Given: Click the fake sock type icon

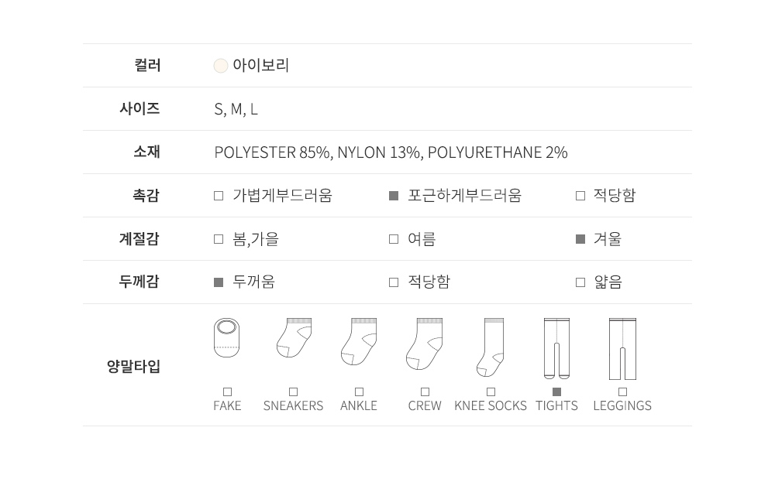Looking at the screenshot, I should pyautogui.click(x=226, y=338).
